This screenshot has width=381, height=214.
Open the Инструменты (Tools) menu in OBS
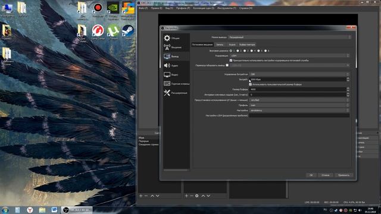pyautogui.click(x=226, y=8)
